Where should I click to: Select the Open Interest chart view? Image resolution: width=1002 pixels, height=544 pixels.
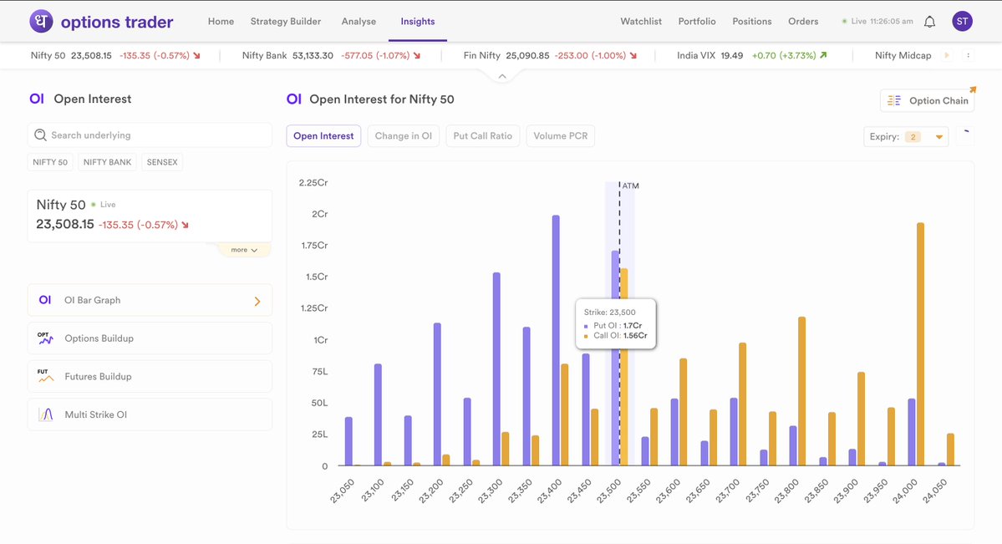[323, 136]
